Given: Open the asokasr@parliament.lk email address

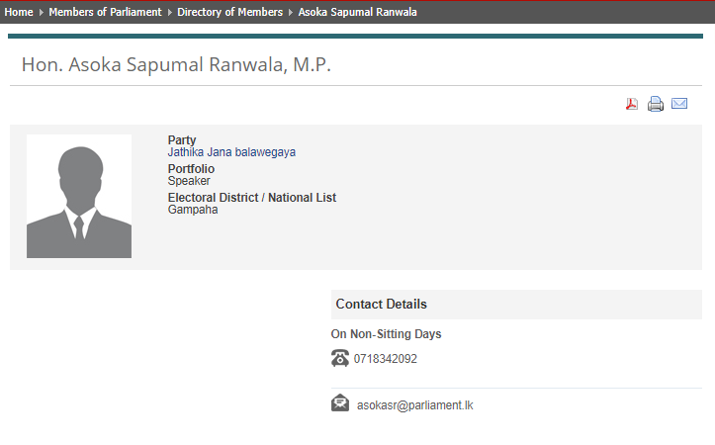Looking at the screenshot, I should (x=415, y=405).
